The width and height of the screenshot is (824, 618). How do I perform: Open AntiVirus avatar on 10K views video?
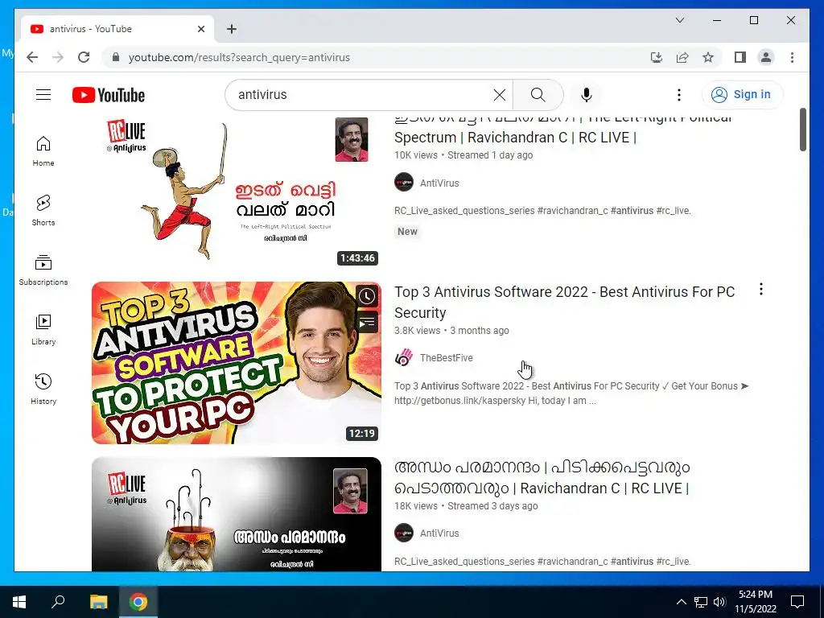click(404, 183)
